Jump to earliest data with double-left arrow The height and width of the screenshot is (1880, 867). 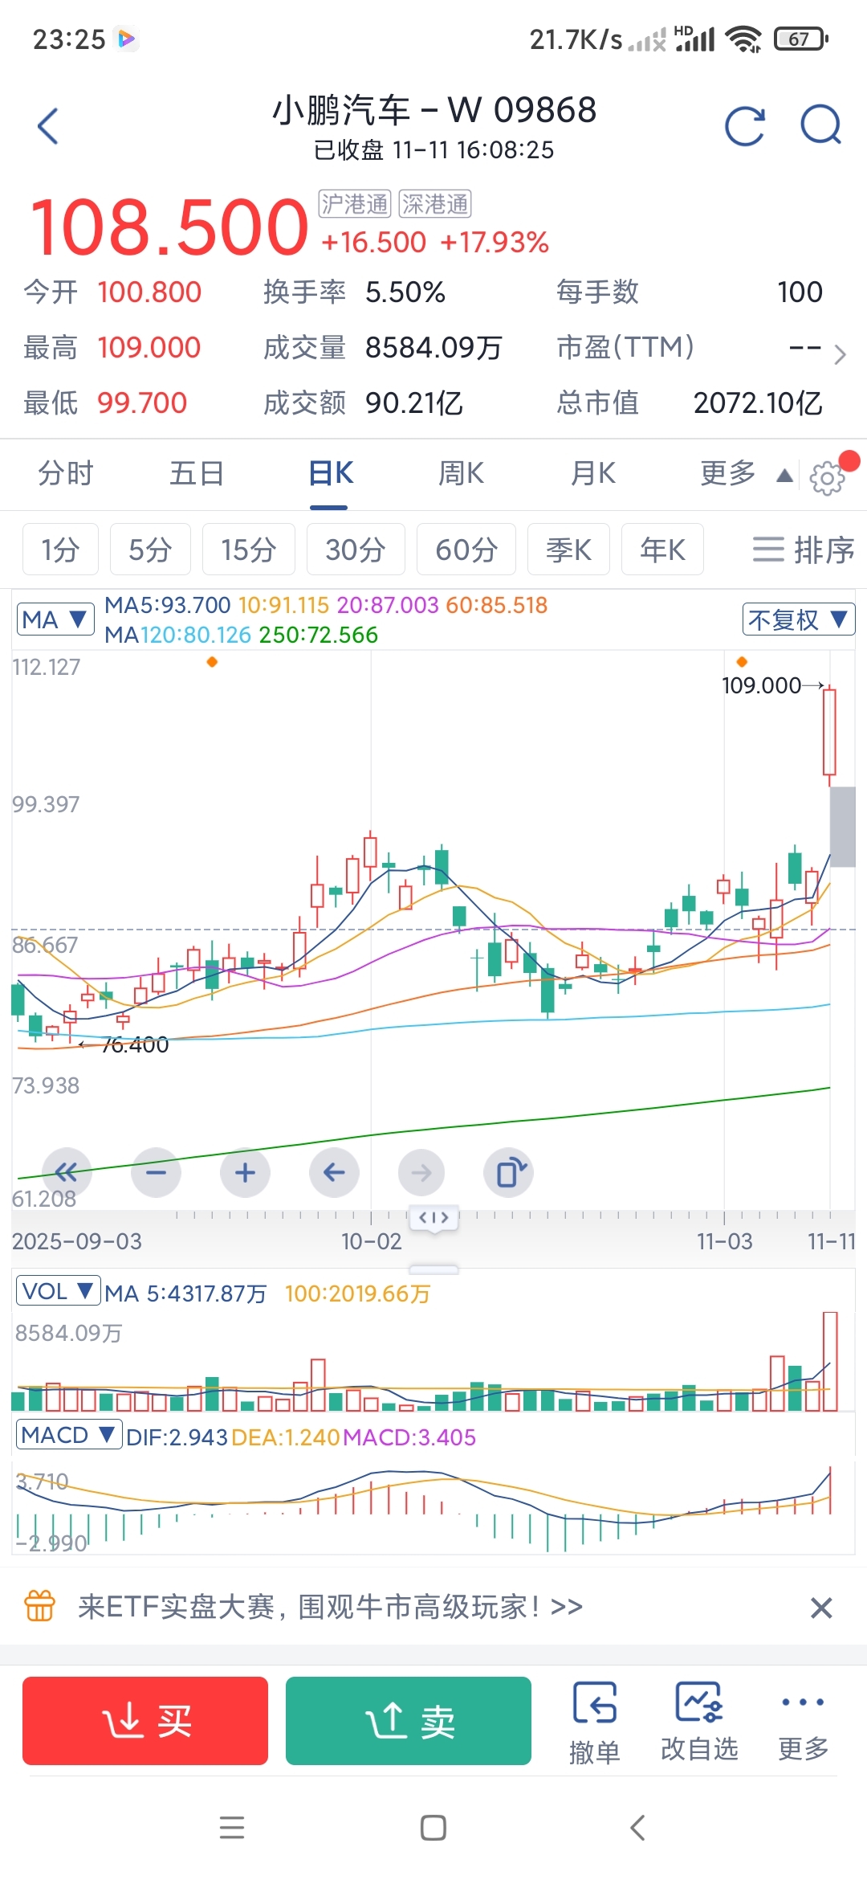coord(67,1172)
